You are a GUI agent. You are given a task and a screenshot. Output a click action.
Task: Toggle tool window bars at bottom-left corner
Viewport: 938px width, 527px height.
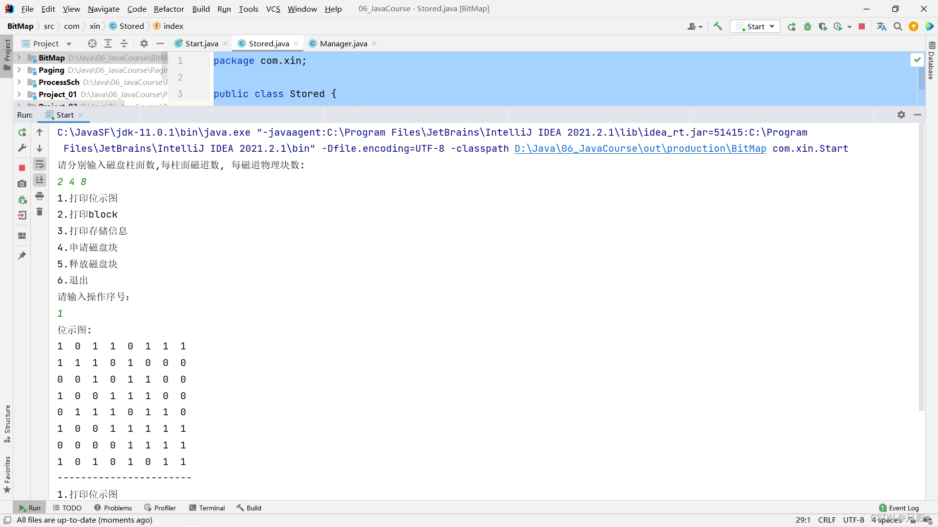tap(7, 520)
